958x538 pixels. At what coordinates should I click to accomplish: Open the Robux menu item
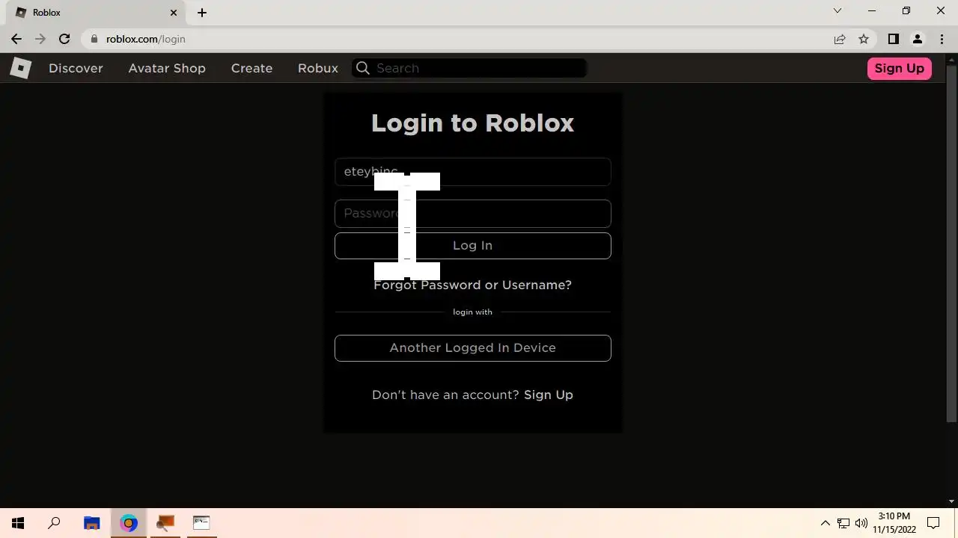[x=318, y=68]
